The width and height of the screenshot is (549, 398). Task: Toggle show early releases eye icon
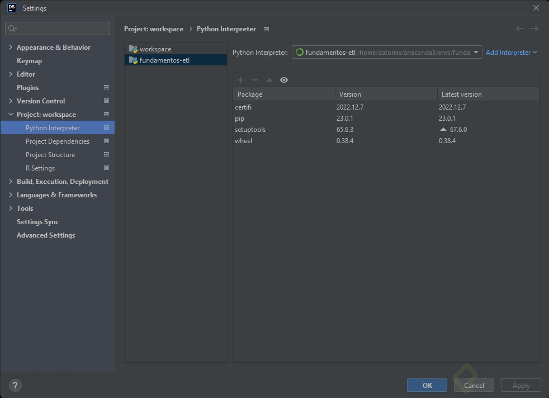pos(284,80)
